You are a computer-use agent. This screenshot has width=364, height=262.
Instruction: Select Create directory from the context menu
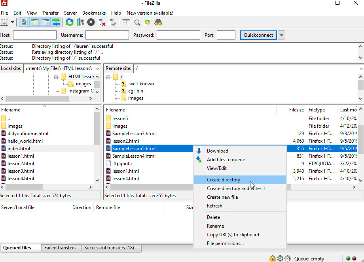(240, 180)
